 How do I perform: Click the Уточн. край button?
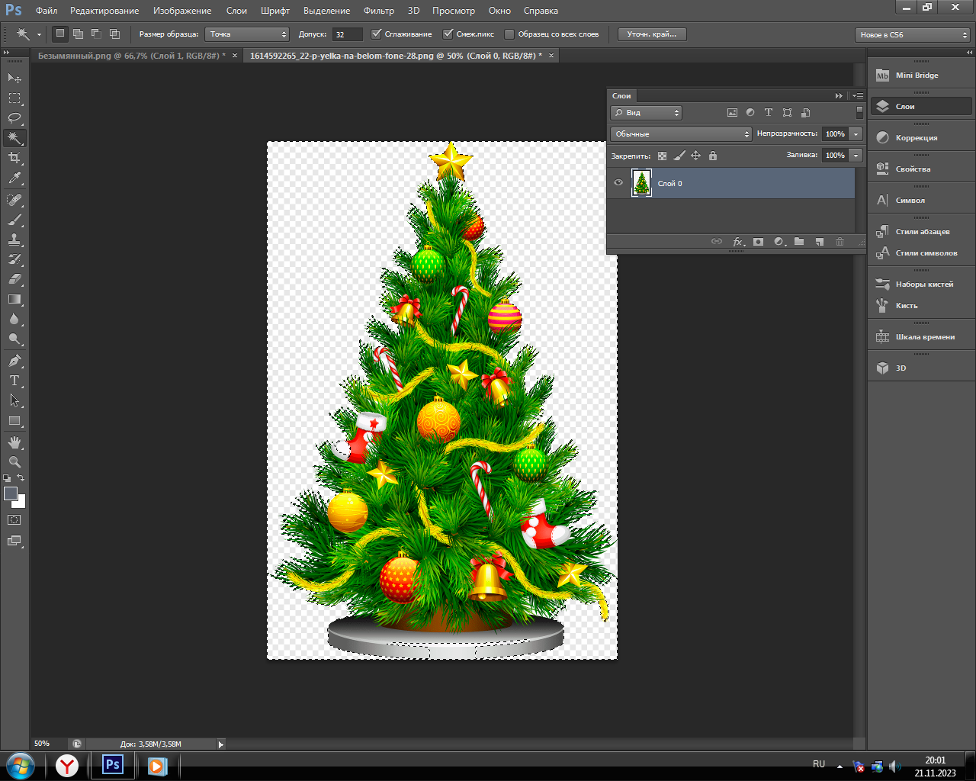click(x=651, y=34)
